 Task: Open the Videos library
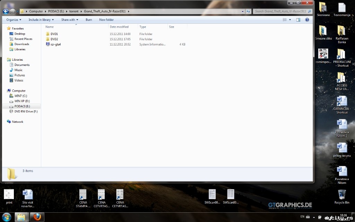(19, 80)
